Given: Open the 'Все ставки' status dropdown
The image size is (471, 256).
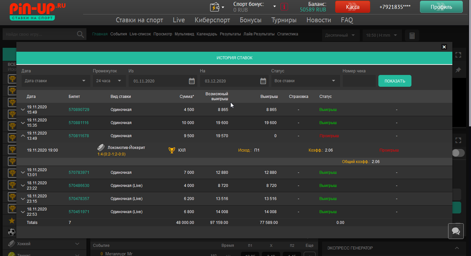Looking at the screenshot, I should click(305, 81).
